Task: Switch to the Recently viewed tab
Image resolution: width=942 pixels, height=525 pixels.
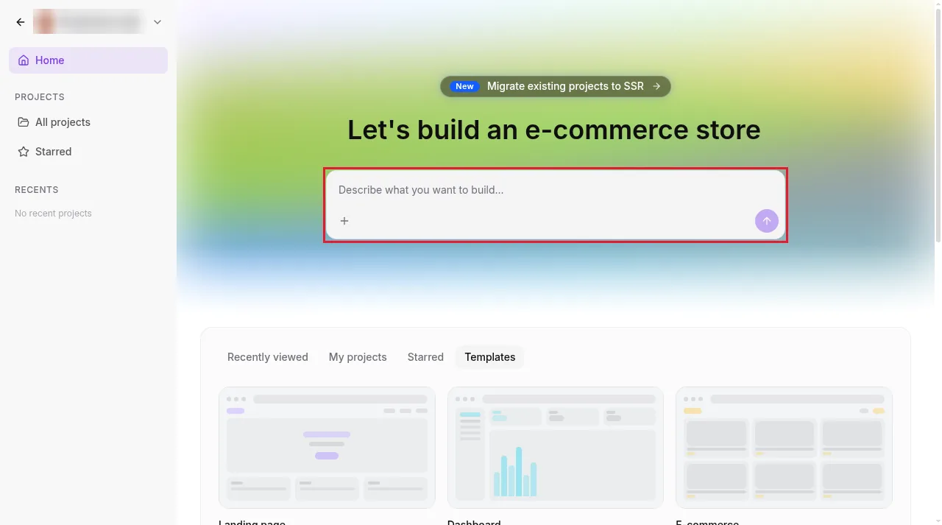Action: (268, 357)
